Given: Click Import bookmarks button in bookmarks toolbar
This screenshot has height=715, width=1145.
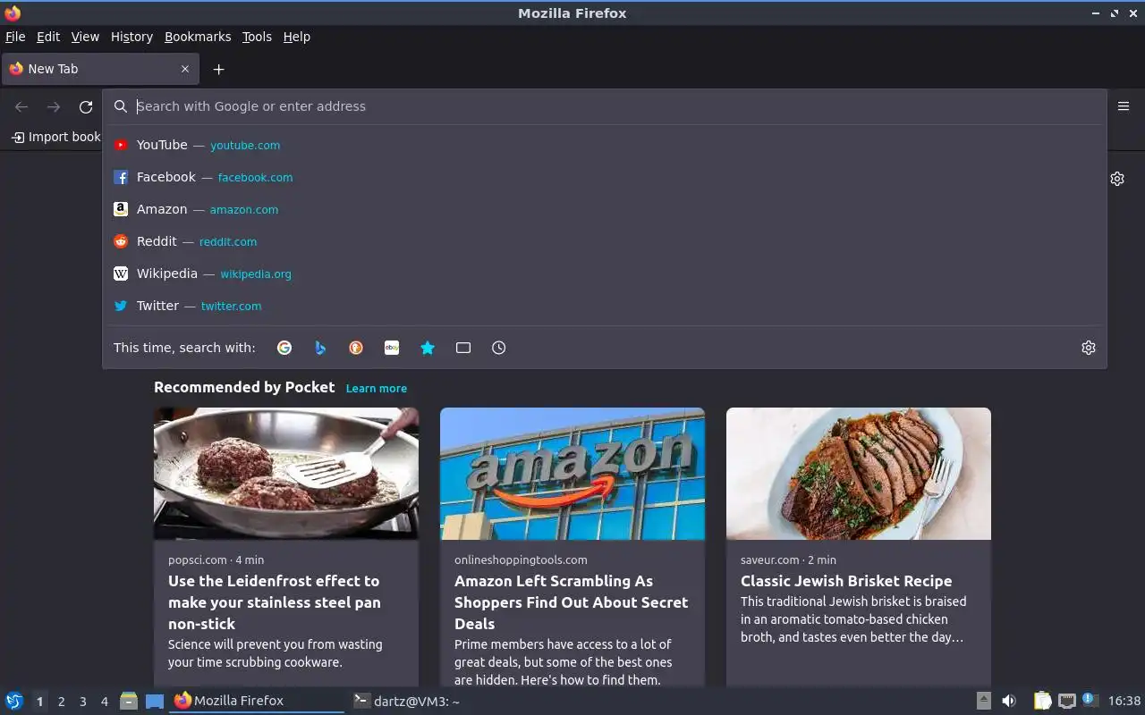Looking at the screenshot, I should coord(55,137).
